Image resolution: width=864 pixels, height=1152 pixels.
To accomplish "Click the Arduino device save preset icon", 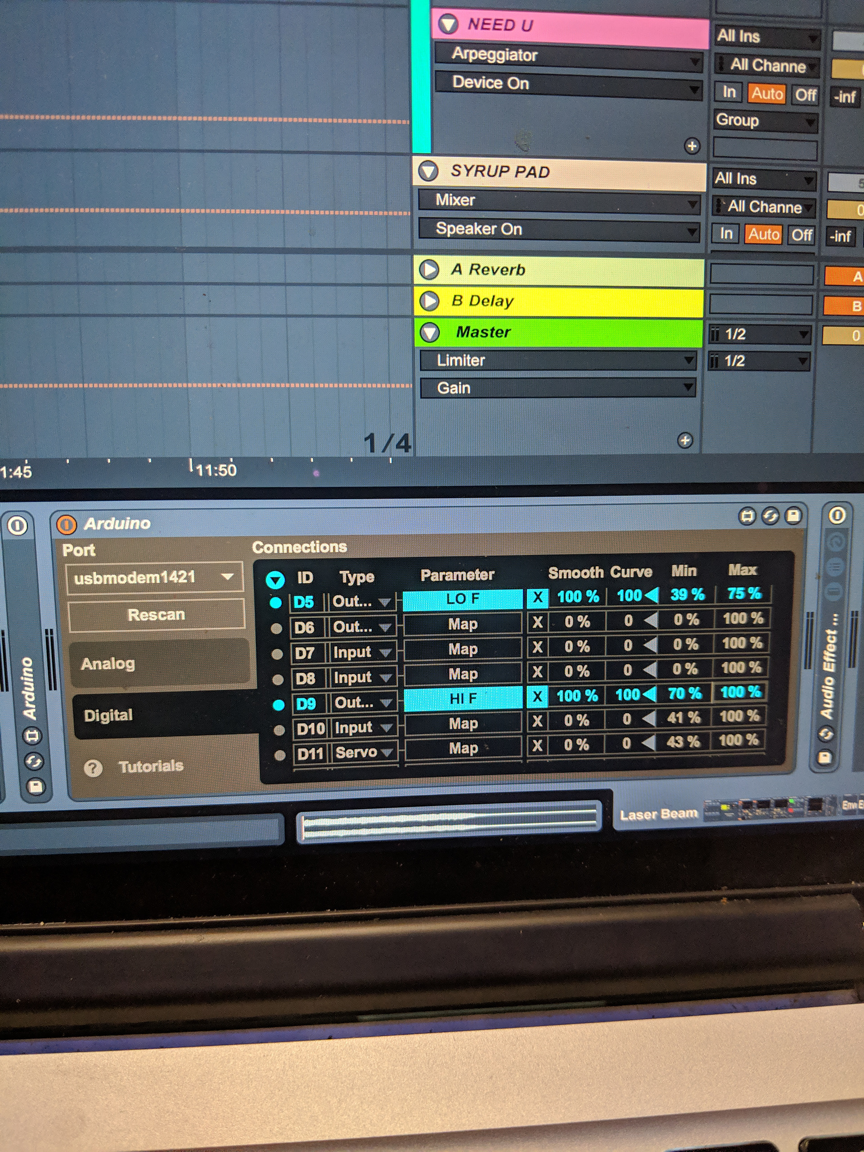I will 792,516.
